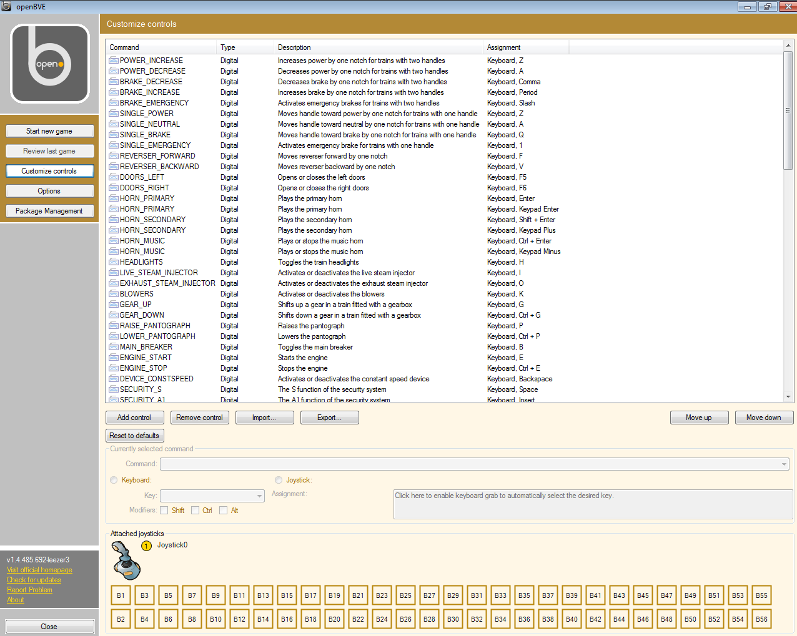
Task: Open the Command dropdown
Action: tap(475, 464)
